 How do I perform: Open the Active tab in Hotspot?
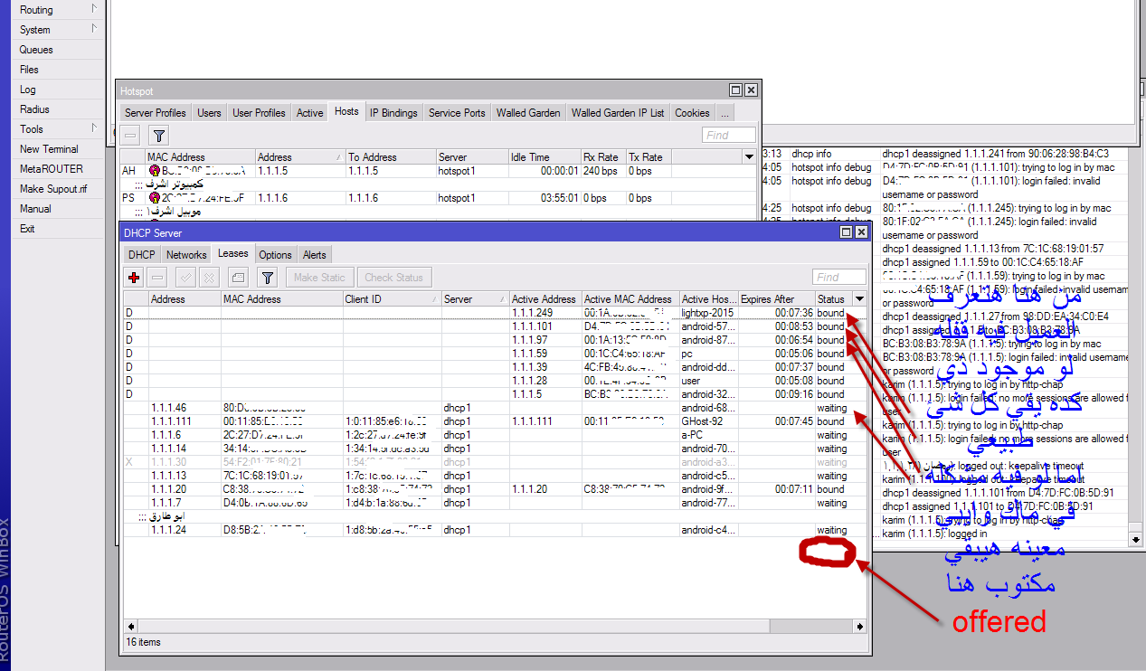(309, 113)
